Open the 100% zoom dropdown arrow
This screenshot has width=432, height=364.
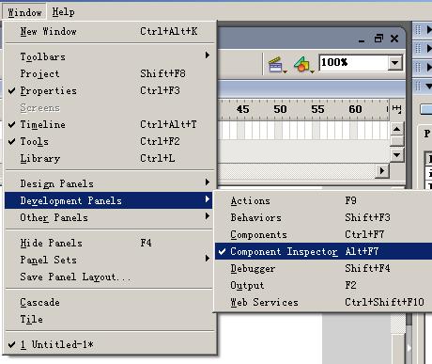click(x=395, y=63)
